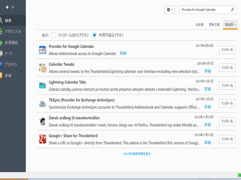Click the 2016年3月7日 date
Image resolution: width=241 pixels, height=180 pixels.
click(205, 63)
